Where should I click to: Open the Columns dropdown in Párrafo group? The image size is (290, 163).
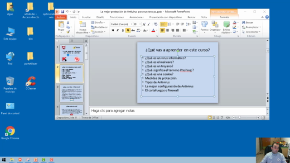[x=185, y=30]
